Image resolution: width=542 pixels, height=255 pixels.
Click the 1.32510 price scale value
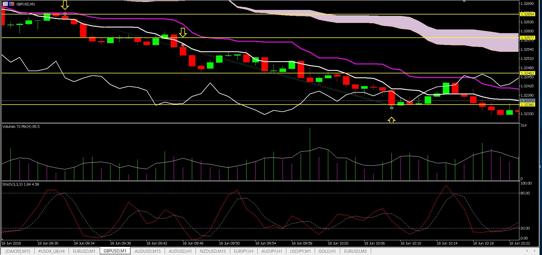pyautogui.click(x=527, y=59)
